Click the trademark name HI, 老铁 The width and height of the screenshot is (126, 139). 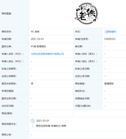coord(35,32)
